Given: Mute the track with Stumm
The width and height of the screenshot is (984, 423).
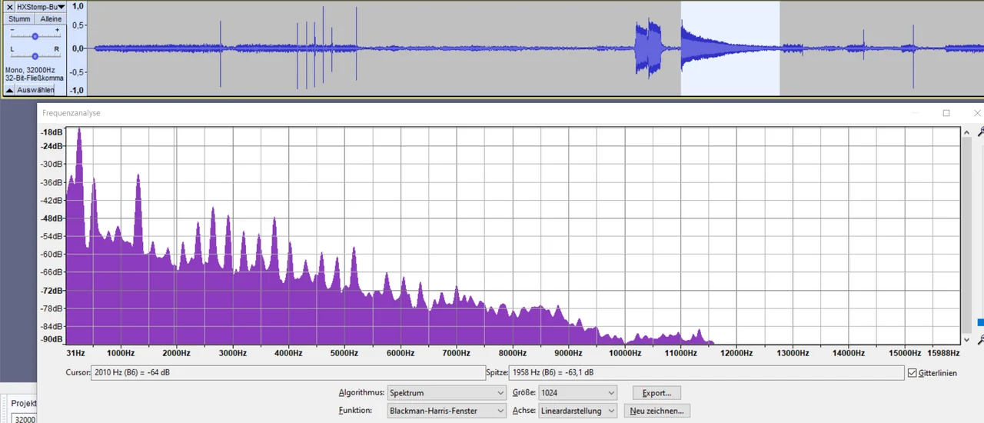Looking at the screenshot, I should pyautogui.click(x=20, y=18).
